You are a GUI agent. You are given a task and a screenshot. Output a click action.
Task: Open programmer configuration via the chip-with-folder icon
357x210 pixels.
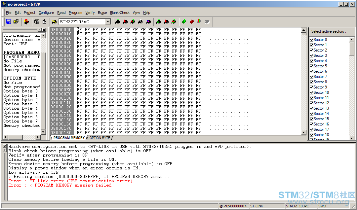26,21
